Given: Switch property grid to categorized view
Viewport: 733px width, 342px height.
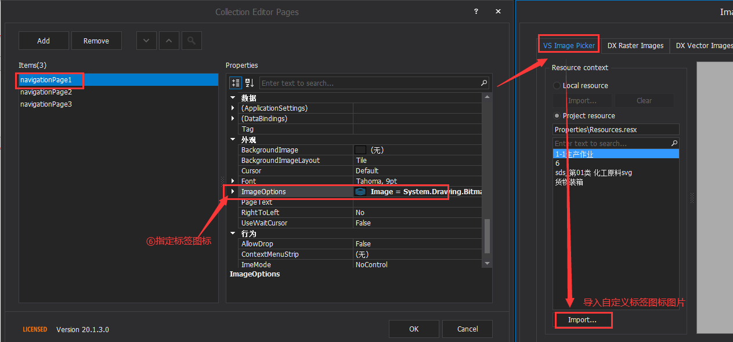Looking at the screenshot, I should click(x=236, y=82).
